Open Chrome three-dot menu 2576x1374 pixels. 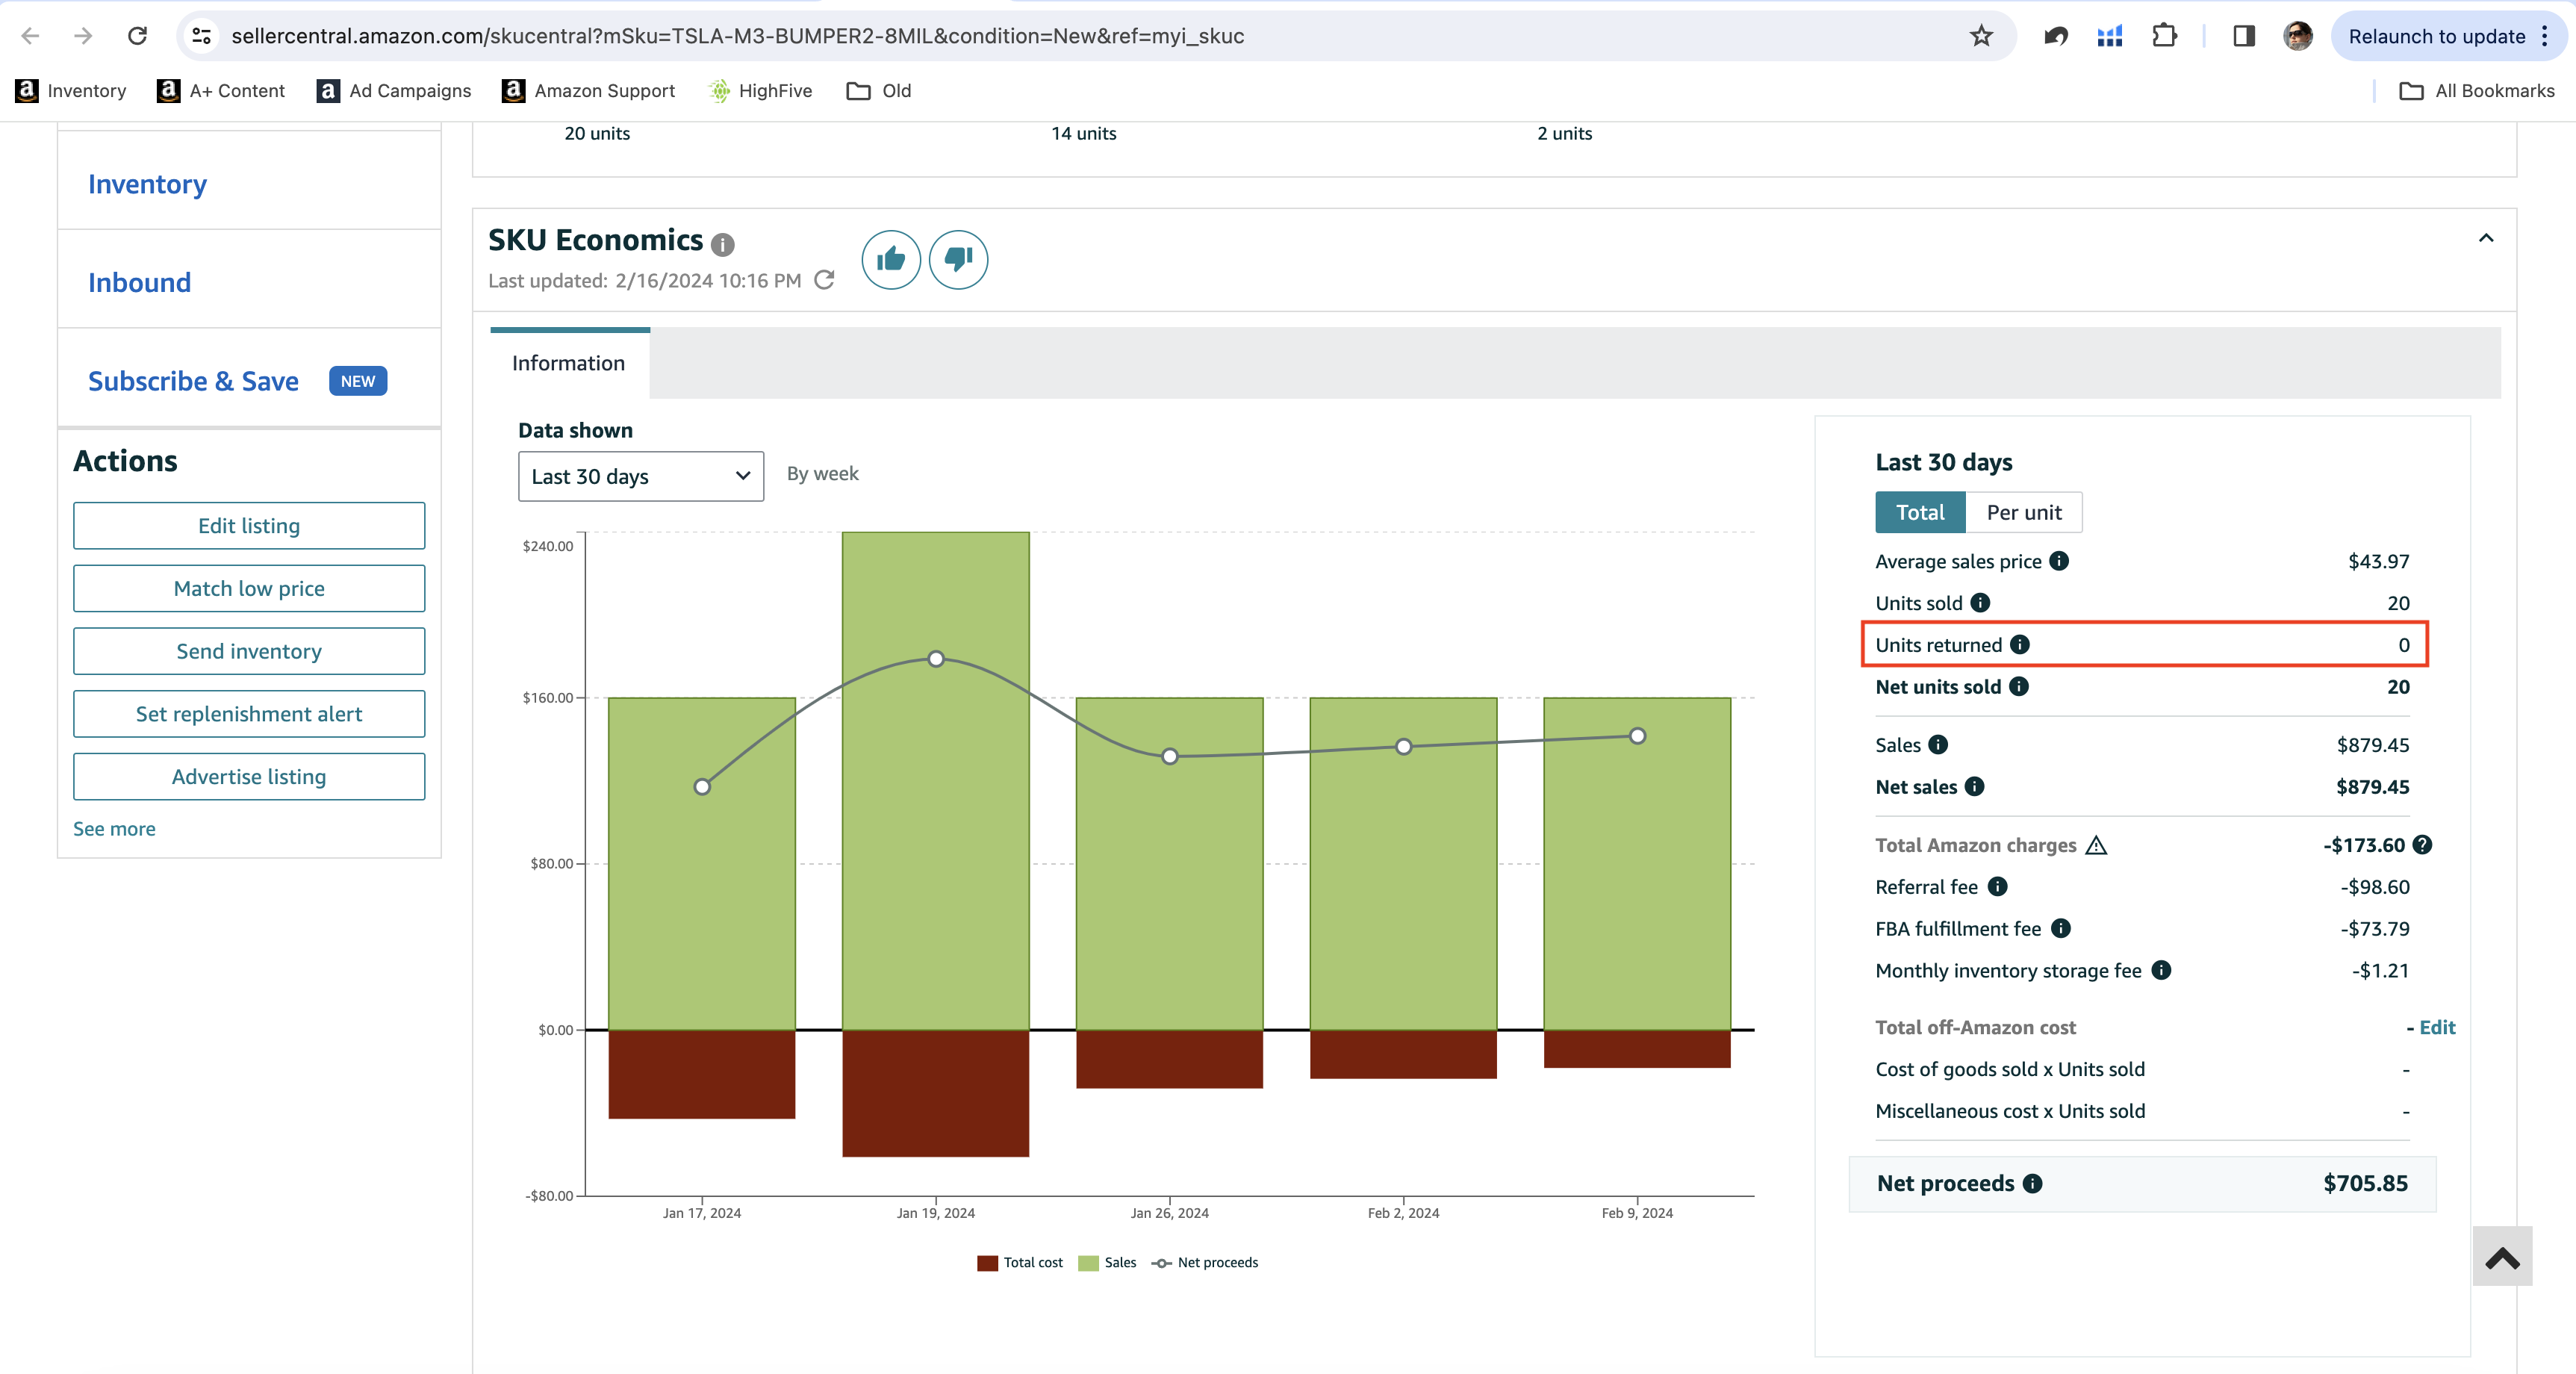coord(2545,36)
